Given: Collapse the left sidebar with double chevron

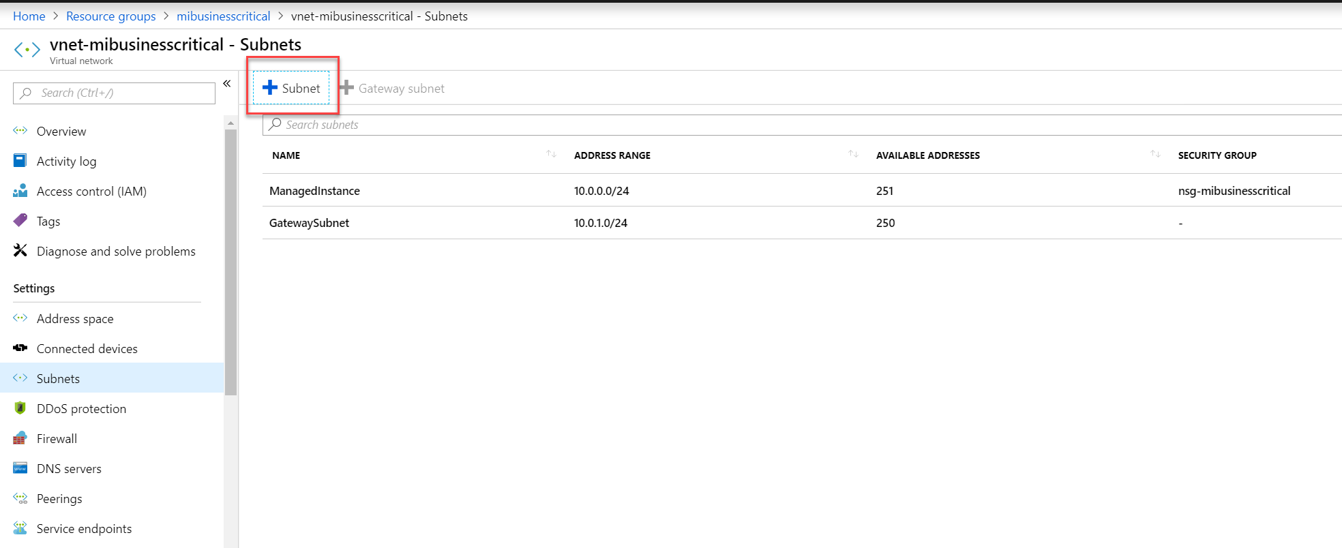Looking at the screenshot, I should coord(227,84).
